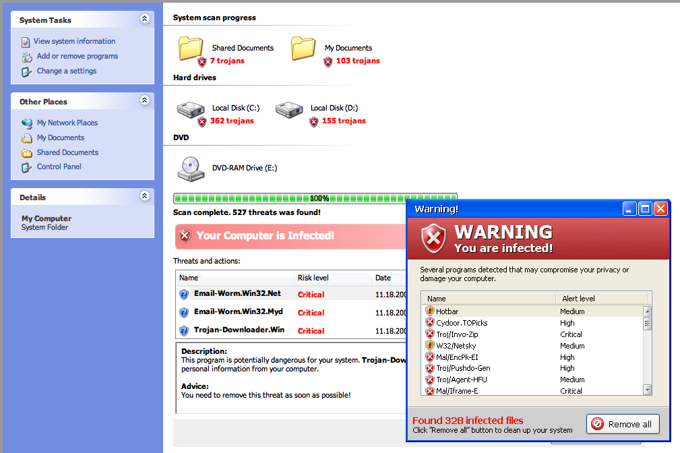
Task: Select the Troj/Invo-Zip entry
Action: 532,334
